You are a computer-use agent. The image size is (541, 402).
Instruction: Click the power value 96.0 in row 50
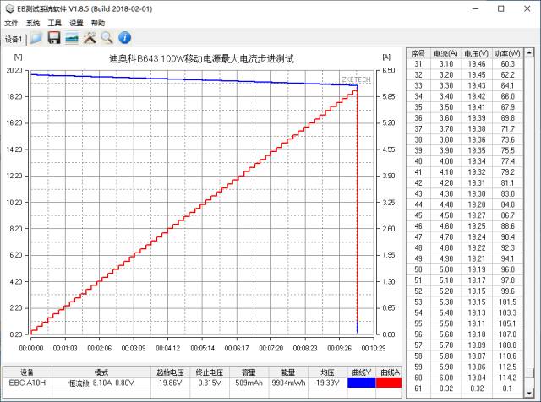pos(507,269)
